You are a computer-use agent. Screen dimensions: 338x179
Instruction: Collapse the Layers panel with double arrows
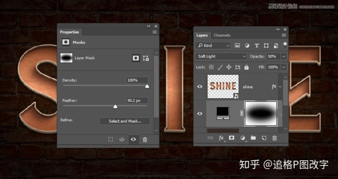278,29
